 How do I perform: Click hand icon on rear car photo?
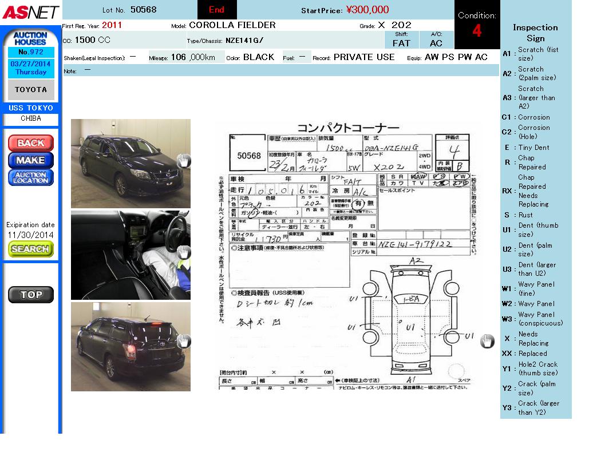(x=183, y=341)
